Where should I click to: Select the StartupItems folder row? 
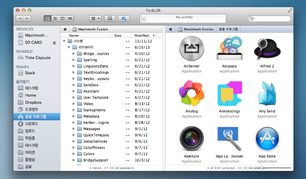pos(112,110)
